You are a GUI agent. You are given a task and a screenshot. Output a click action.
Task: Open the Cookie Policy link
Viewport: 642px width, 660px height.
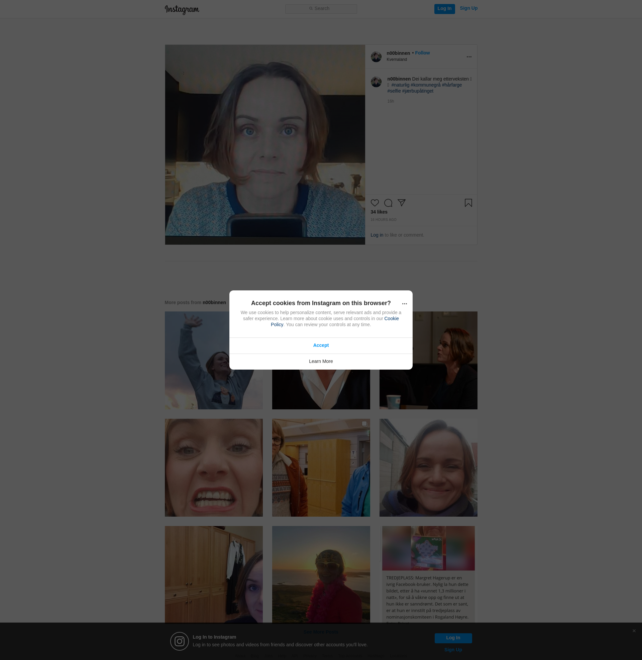pyautogui.click(x=391, y=319)
